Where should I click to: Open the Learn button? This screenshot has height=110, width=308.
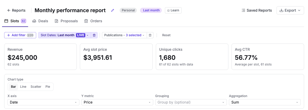(x=173, y=10)
